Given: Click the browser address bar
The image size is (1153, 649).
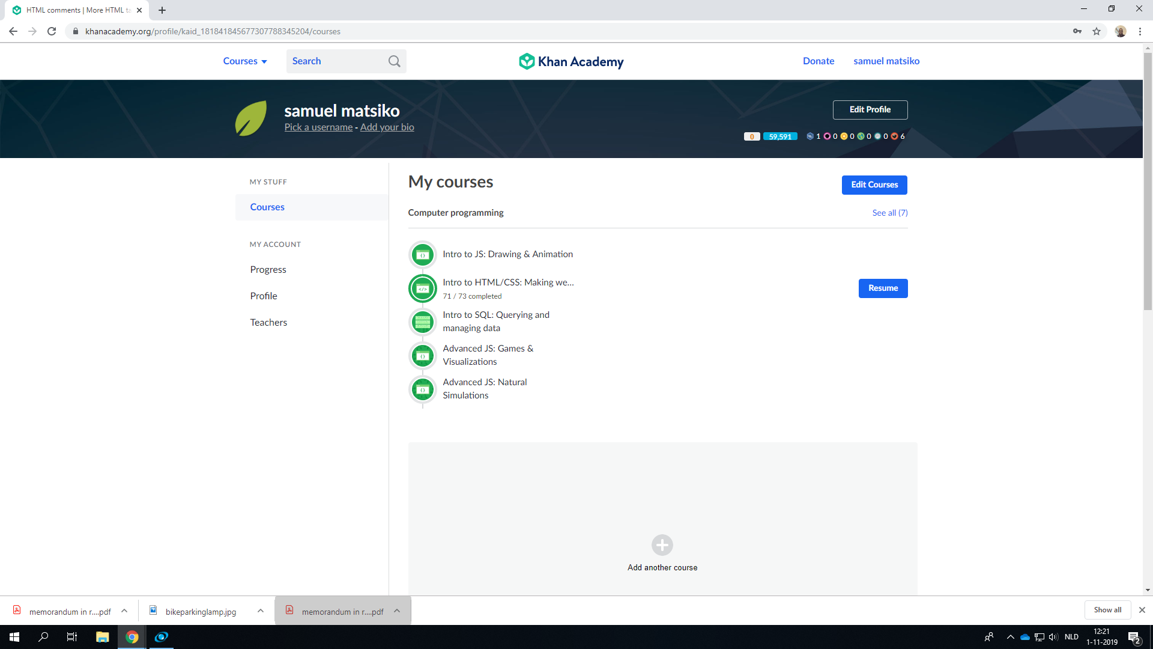Looking at the screenshot, I should coord(570,31).
